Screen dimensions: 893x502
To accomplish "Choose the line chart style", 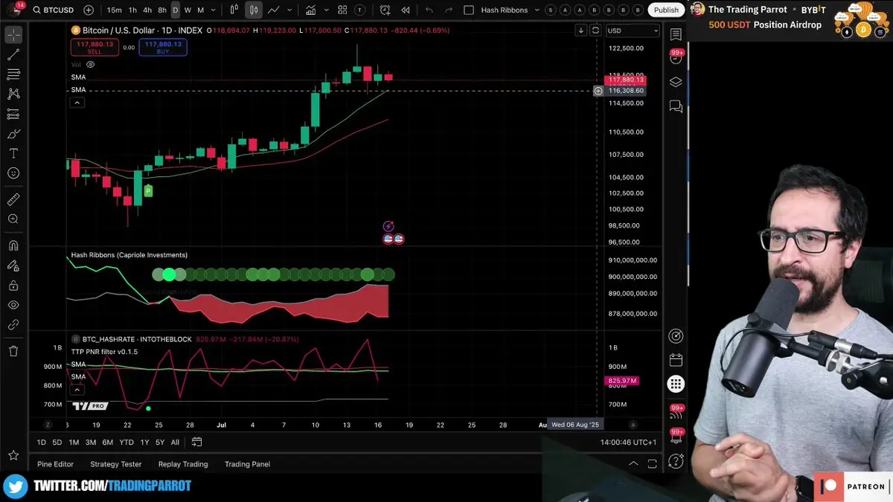I will tap(274, 10).
